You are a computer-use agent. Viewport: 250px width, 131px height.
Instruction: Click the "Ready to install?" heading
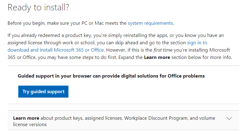(38, 7)
